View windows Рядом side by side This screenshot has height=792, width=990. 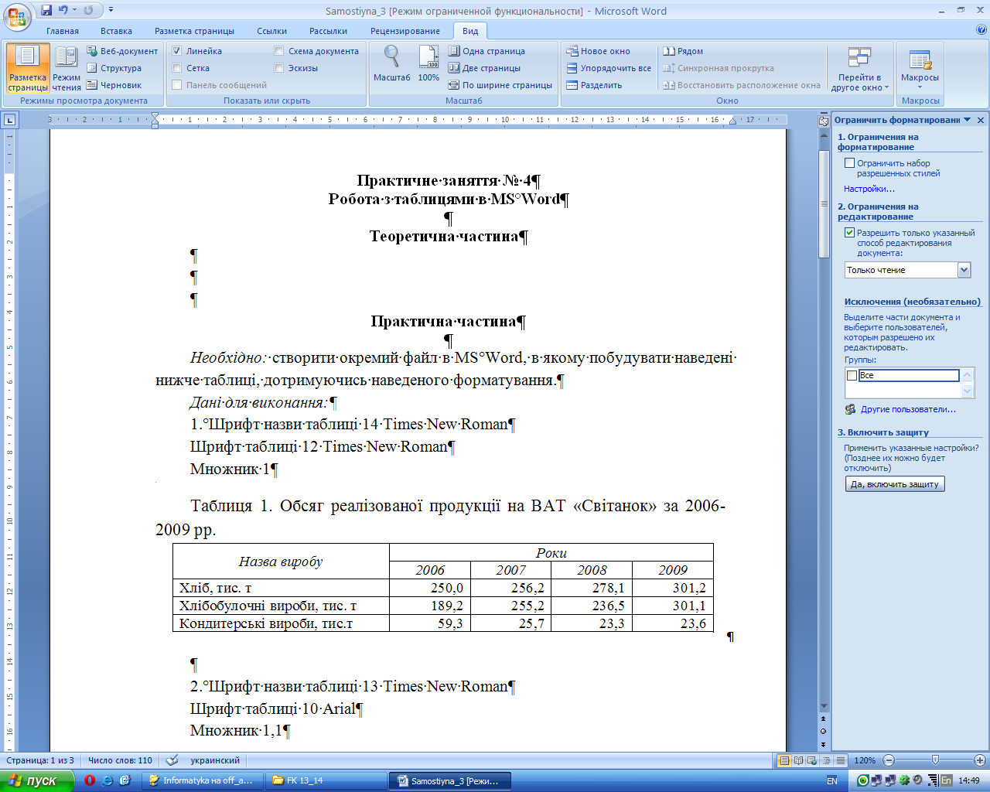683,51
